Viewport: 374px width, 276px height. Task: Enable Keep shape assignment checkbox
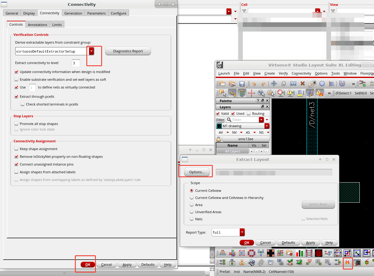point(17,149)
